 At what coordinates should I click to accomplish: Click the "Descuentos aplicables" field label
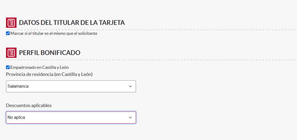tap(29, 105)
